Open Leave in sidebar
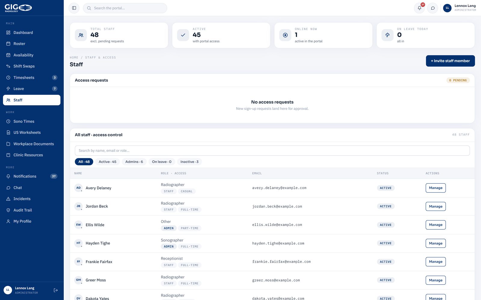The image size is (481, 300). pyautogui.click(x=32, y=89)
